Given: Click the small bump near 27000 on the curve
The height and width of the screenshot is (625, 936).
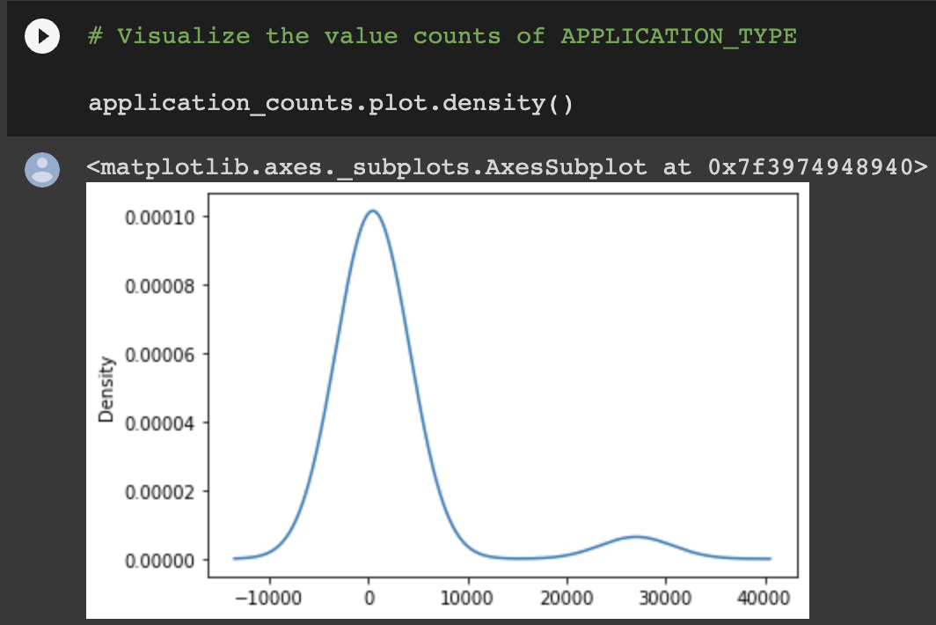Looking at the screenshot, I should [x=634, y=537].
